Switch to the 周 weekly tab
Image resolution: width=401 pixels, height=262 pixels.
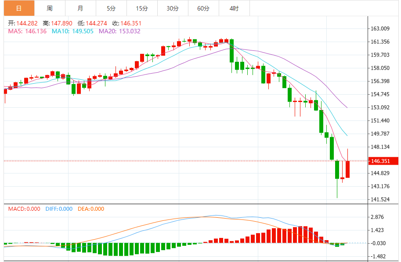point(50,8)
